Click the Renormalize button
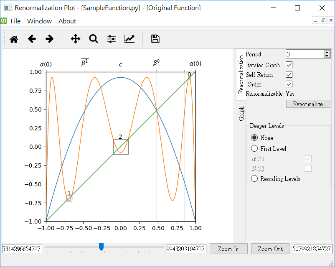 pos(308,104)
